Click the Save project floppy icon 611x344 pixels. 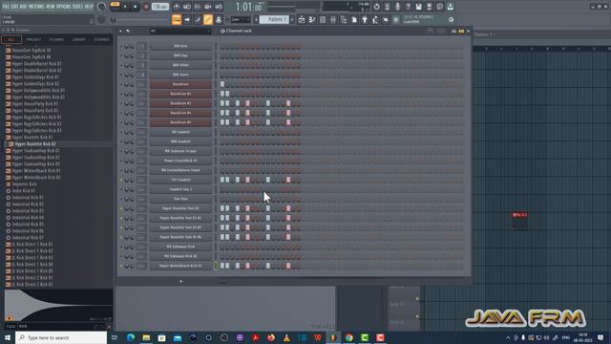[418, 7]
